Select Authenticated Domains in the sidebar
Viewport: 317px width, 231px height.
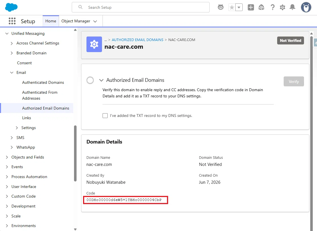43,82
